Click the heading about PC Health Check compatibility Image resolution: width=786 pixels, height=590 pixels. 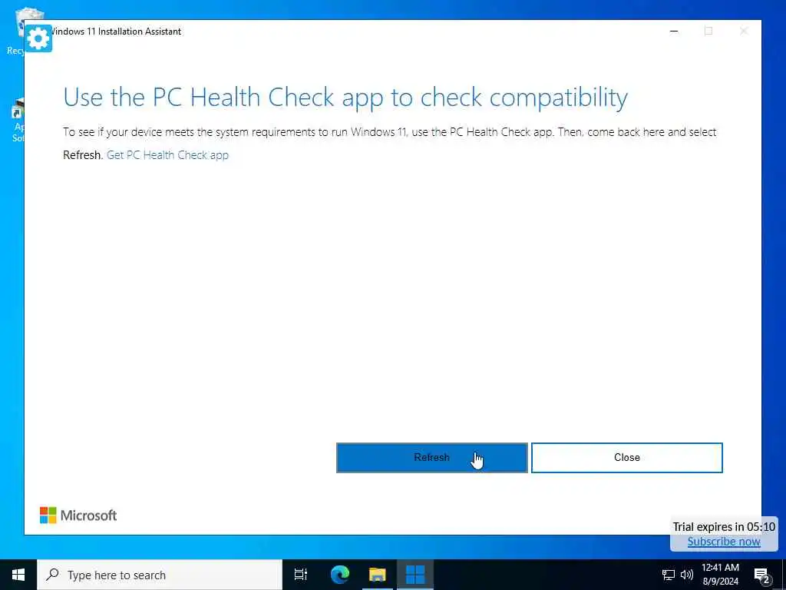point(345,98)
